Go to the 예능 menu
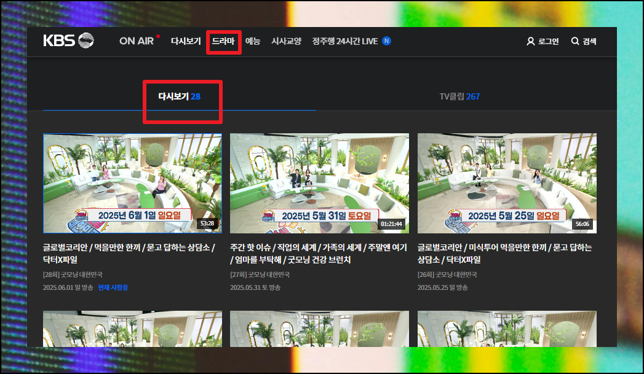 point(253,41)
